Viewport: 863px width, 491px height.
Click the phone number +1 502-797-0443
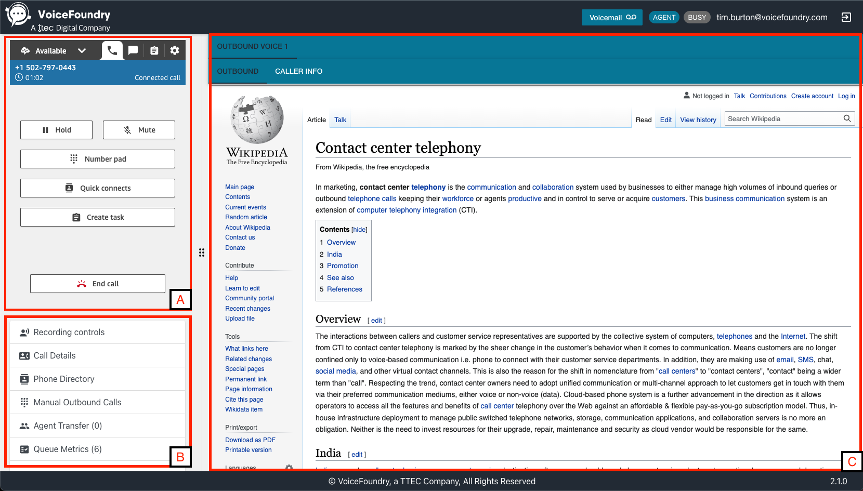pos(45,68)
